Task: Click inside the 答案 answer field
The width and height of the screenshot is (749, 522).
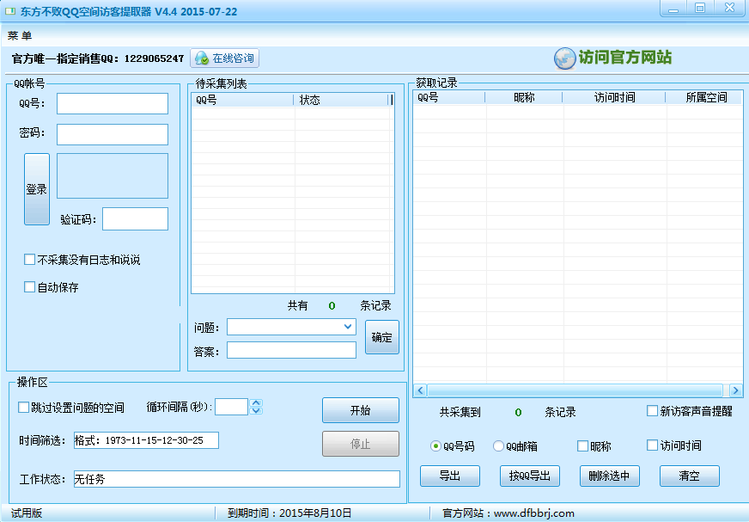Action: coord(290,350)
